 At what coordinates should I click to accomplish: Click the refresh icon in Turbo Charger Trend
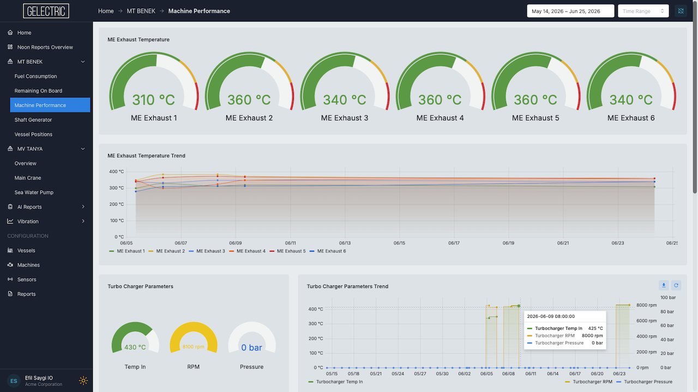tap(676, 285)
